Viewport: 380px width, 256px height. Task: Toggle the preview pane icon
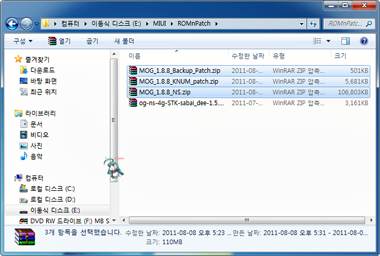[x=346, y=41]
